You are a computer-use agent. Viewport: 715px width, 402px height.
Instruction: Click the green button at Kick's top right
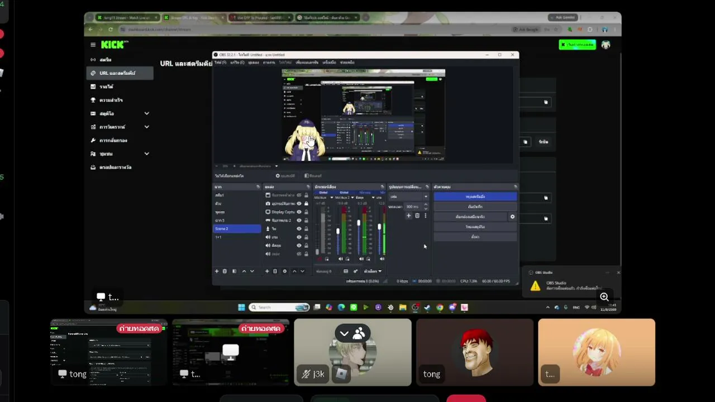[577, 45]
